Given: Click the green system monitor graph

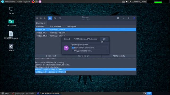Looking at the screenshot, I should click(158, 2).
